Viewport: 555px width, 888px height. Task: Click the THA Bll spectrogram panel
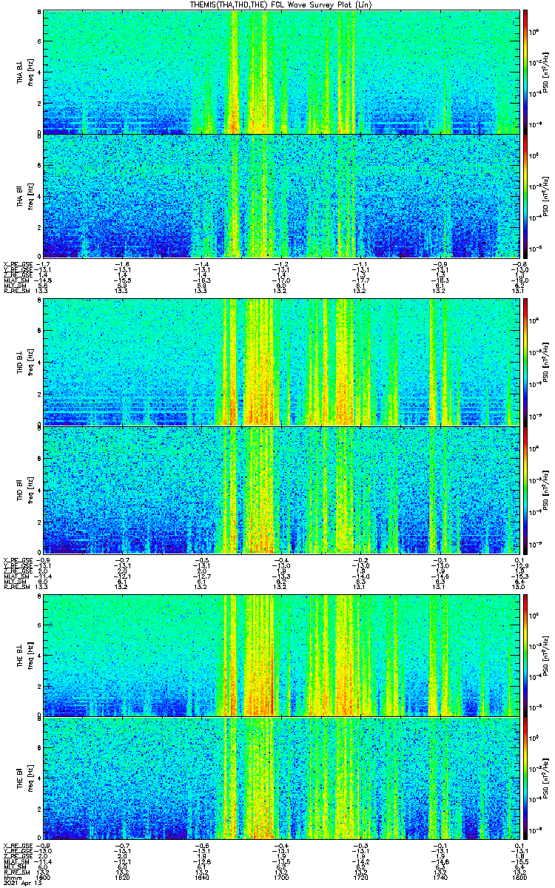tap(280, 196)
